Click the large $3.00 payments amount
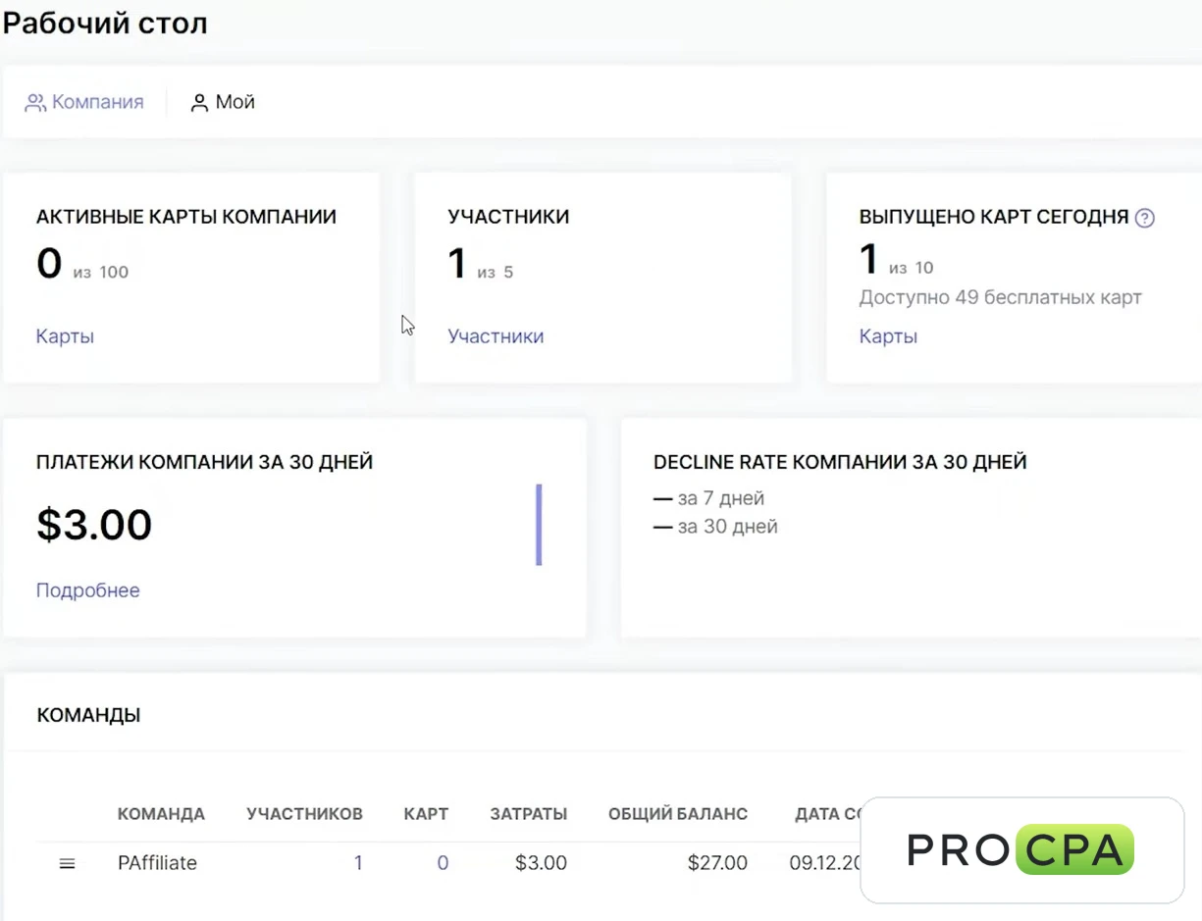Viewport: 1202px width, 921px height. pyautogui.click(x=94, y=525)
